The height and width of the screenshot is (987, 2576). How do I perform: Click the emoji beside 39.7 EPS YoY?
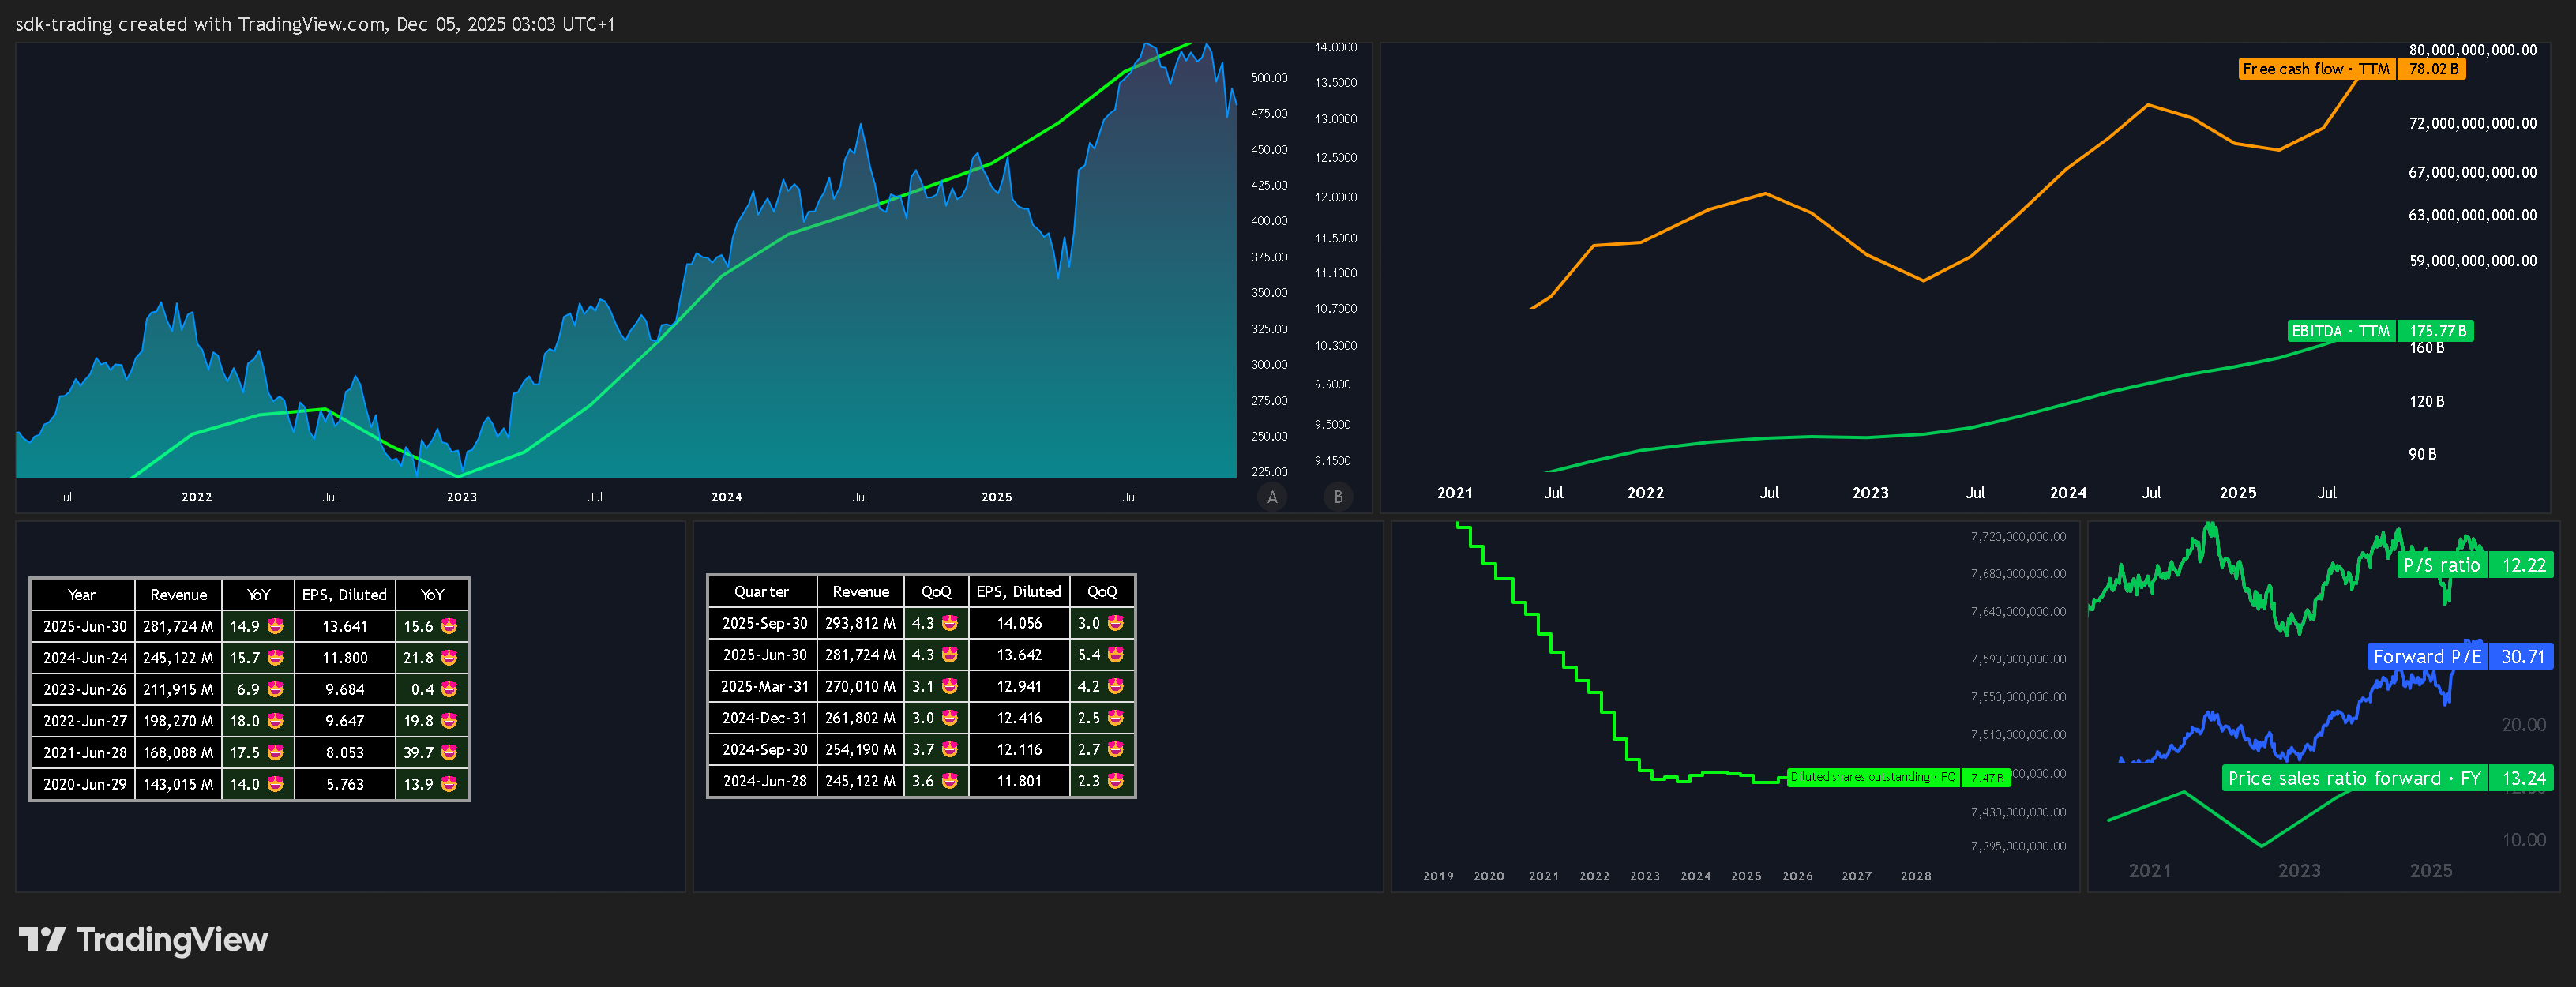[449, 752]
